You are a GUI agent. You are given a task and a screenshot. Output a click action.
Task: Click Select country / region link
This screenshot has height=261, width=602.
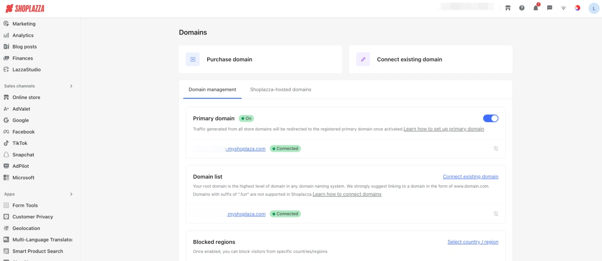coord(473,241)
